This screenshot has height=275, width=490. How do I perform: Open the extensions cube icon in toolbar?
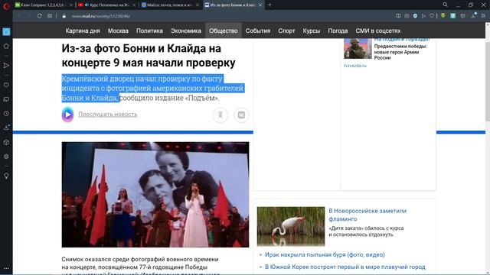(462, 16)
